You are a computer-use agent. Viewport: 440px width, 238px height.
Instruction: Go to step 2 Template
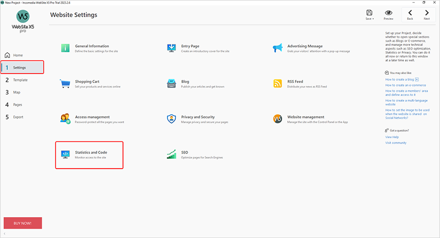[x=22, y=80]
